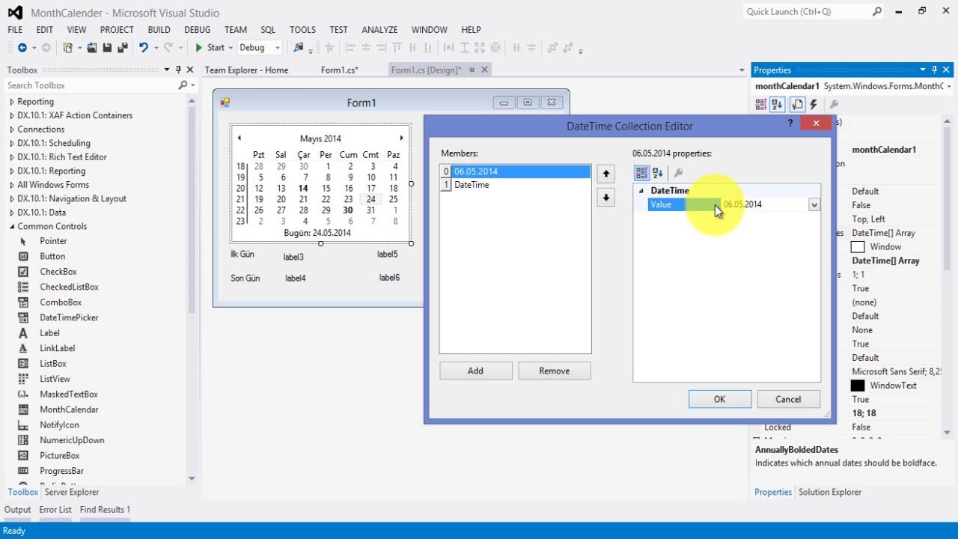The image size is (958, 539).
Task: Collapse the DateTime property group
Action: point(641,191)
